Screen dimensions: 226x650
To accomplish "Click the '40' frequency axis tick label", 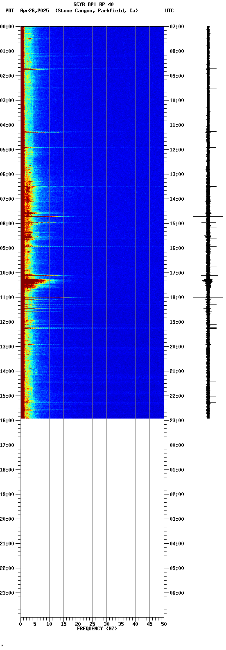I will 135,624.
